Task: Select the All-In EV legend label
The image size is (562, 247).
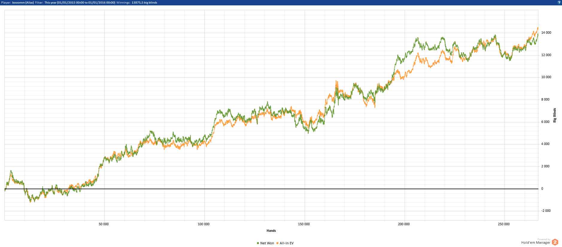Action: (287, 243)
